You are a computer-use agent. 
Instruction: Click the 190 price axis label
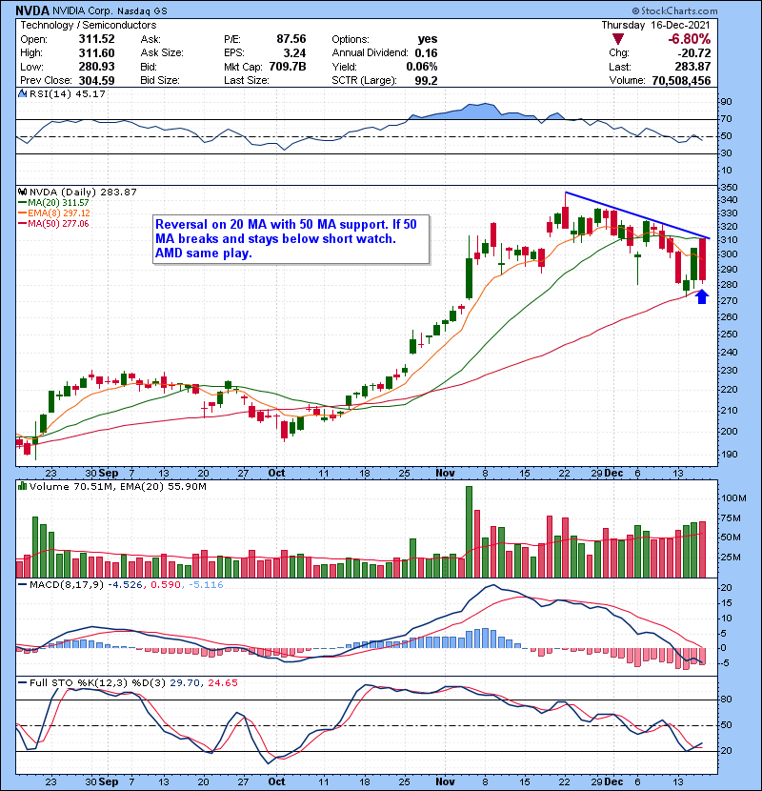(729, 454)
